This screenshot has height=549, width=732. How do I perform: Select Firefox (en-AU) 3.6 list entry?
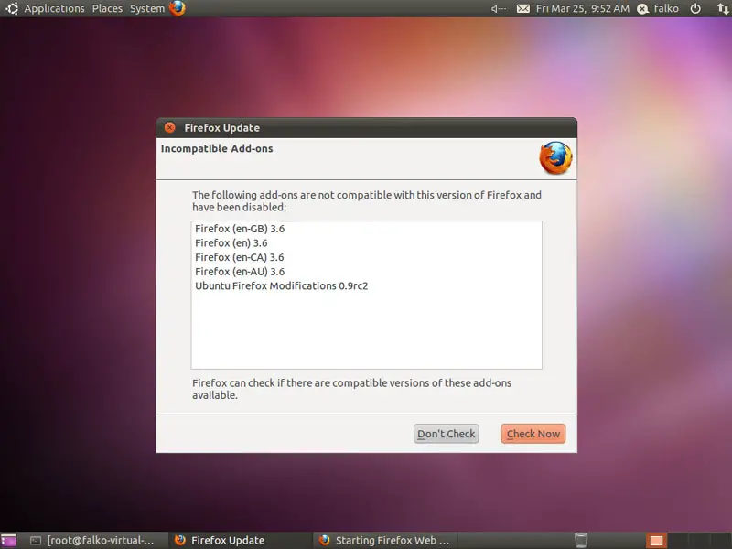pyautogui.click(x=366, y=272)
